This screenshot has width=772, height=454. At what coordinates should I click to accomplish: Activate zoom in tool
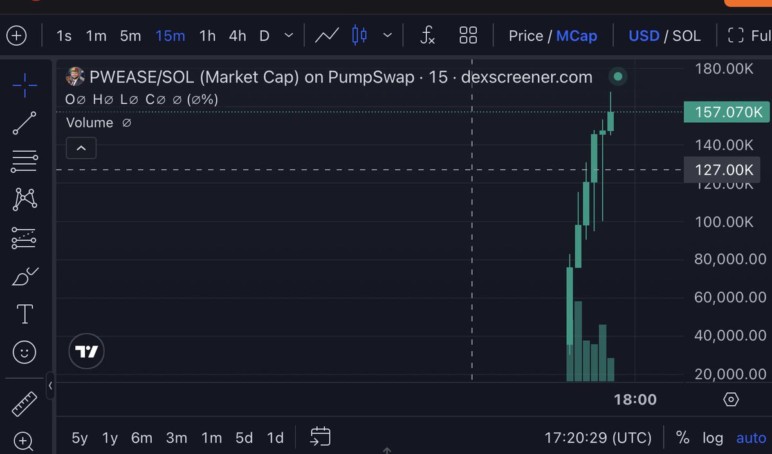coord(23,442)
